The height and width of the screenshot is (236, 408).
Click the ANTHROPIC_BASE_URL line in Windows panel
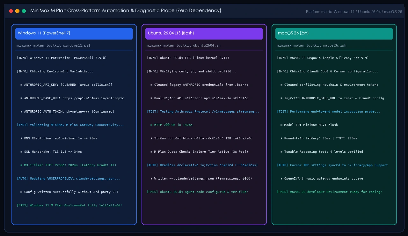(72, 98)
